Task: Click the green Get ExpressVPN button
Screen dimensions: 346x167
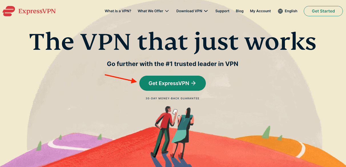Action: [172, 83]
